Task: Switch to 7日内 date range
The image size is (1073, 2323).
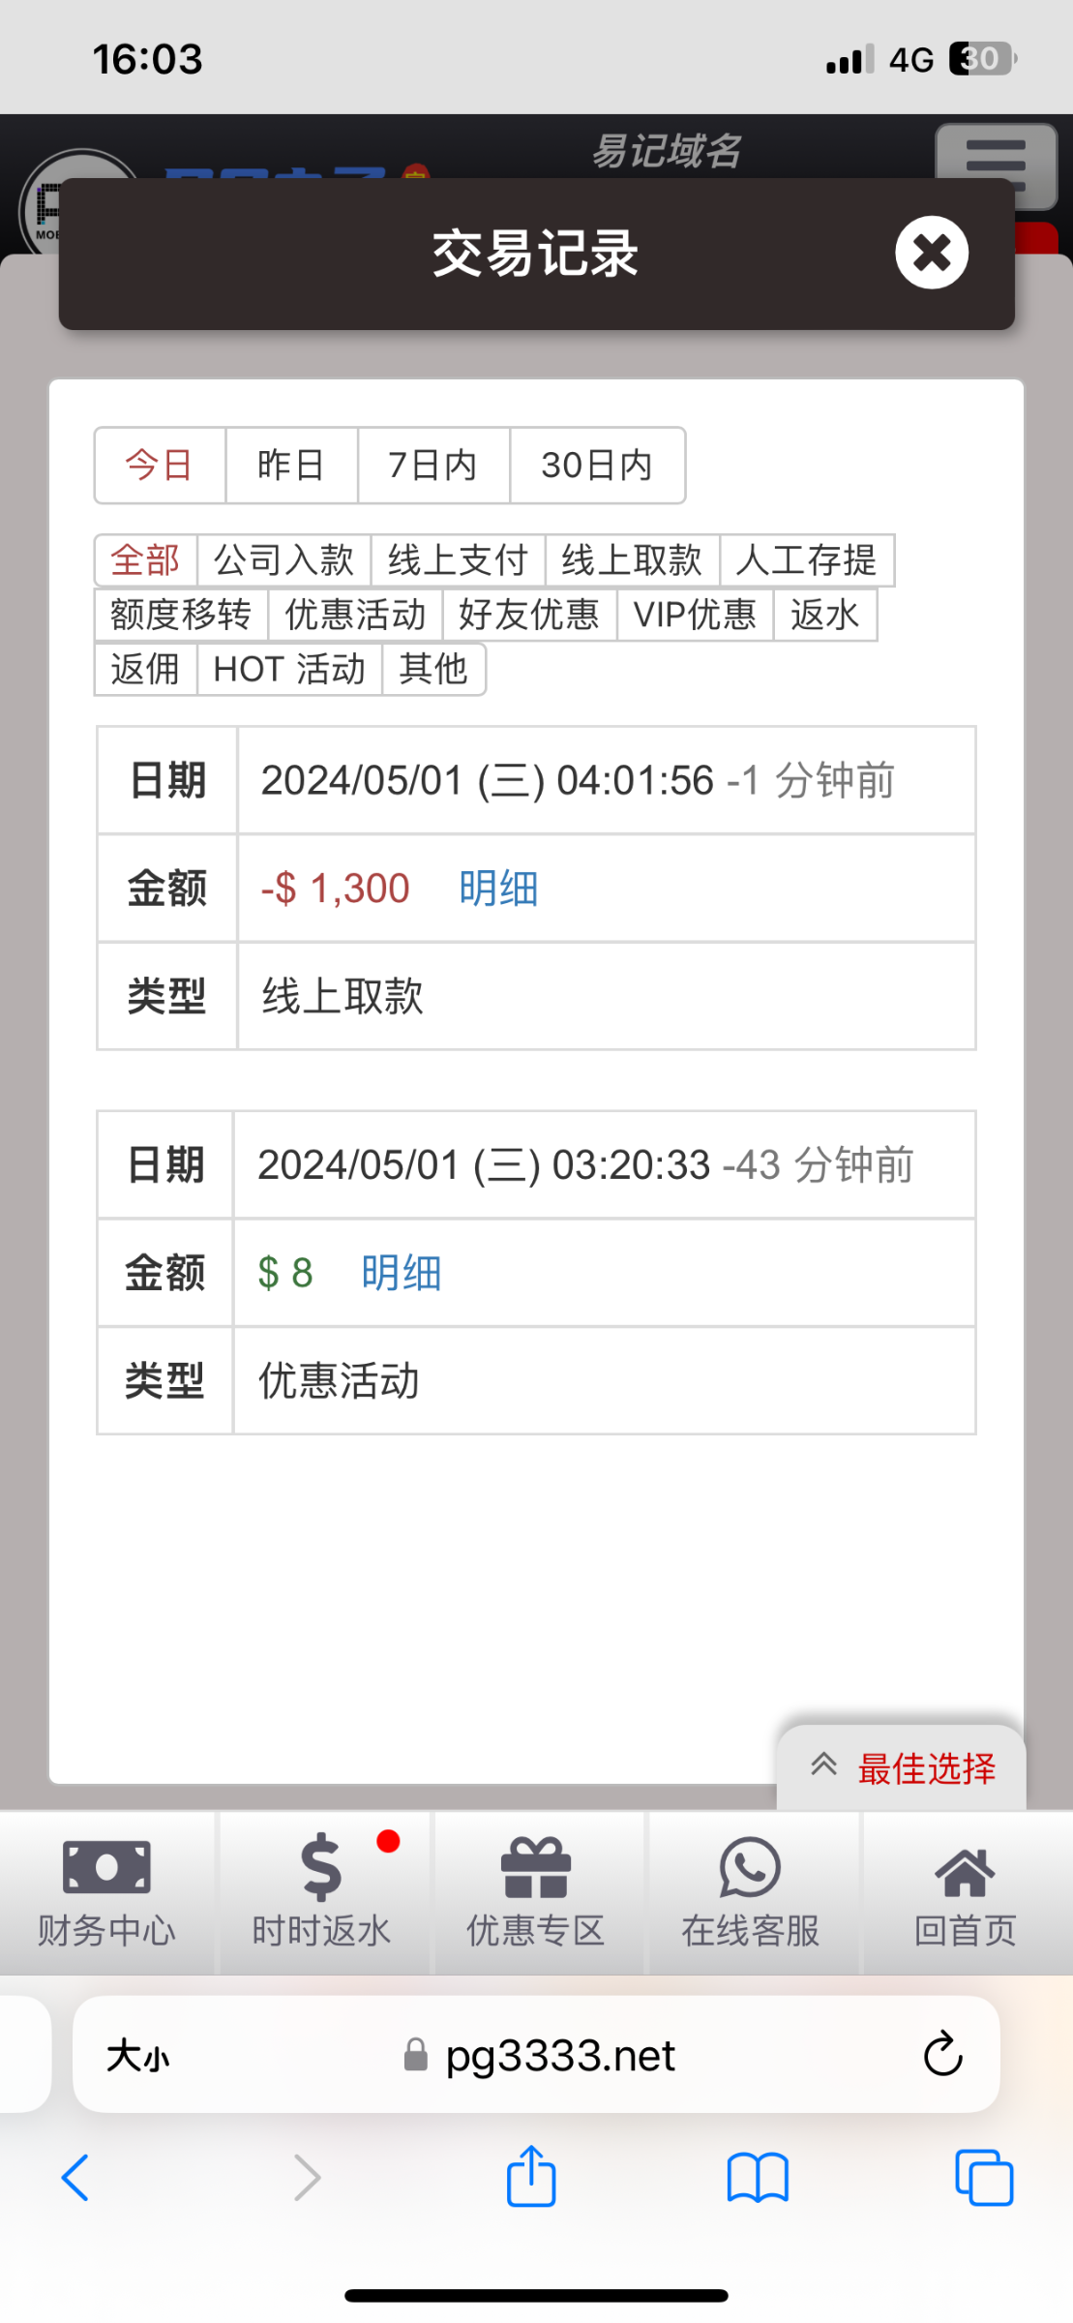Action: pos(433,466)
